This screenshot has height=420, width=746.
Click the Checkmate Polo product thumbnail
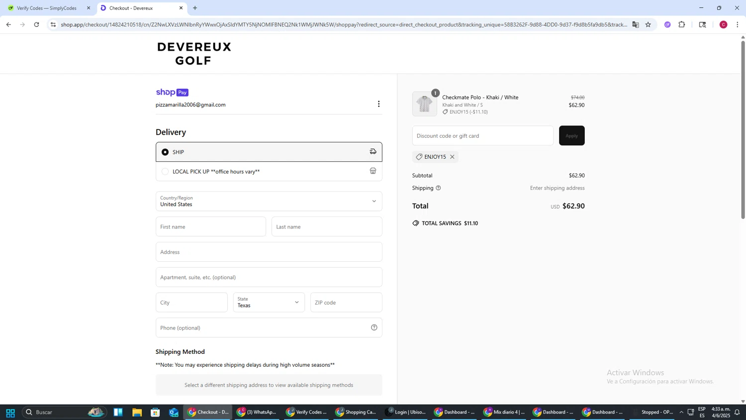tap(424, 104)
